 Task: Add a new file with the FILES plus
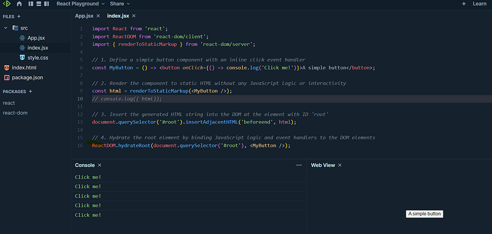click(19, 17)
